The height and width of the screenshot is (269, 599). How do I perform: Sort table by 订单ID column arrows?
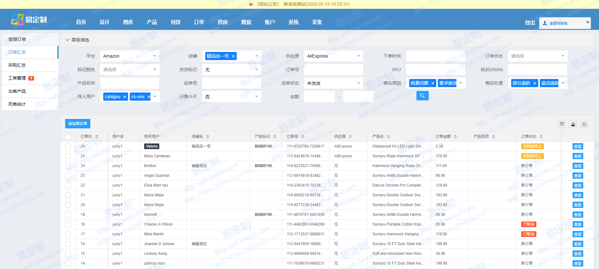(x=97, y=137)
